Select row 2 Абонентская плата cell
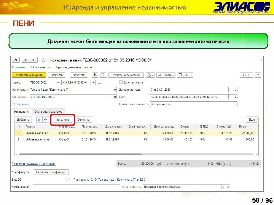274x205 pixels. point(40,139)
